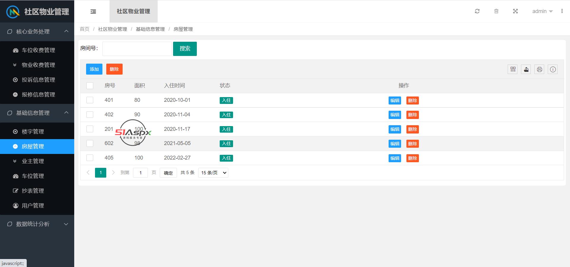Click the 房间号 search input field

click(137, 49)
